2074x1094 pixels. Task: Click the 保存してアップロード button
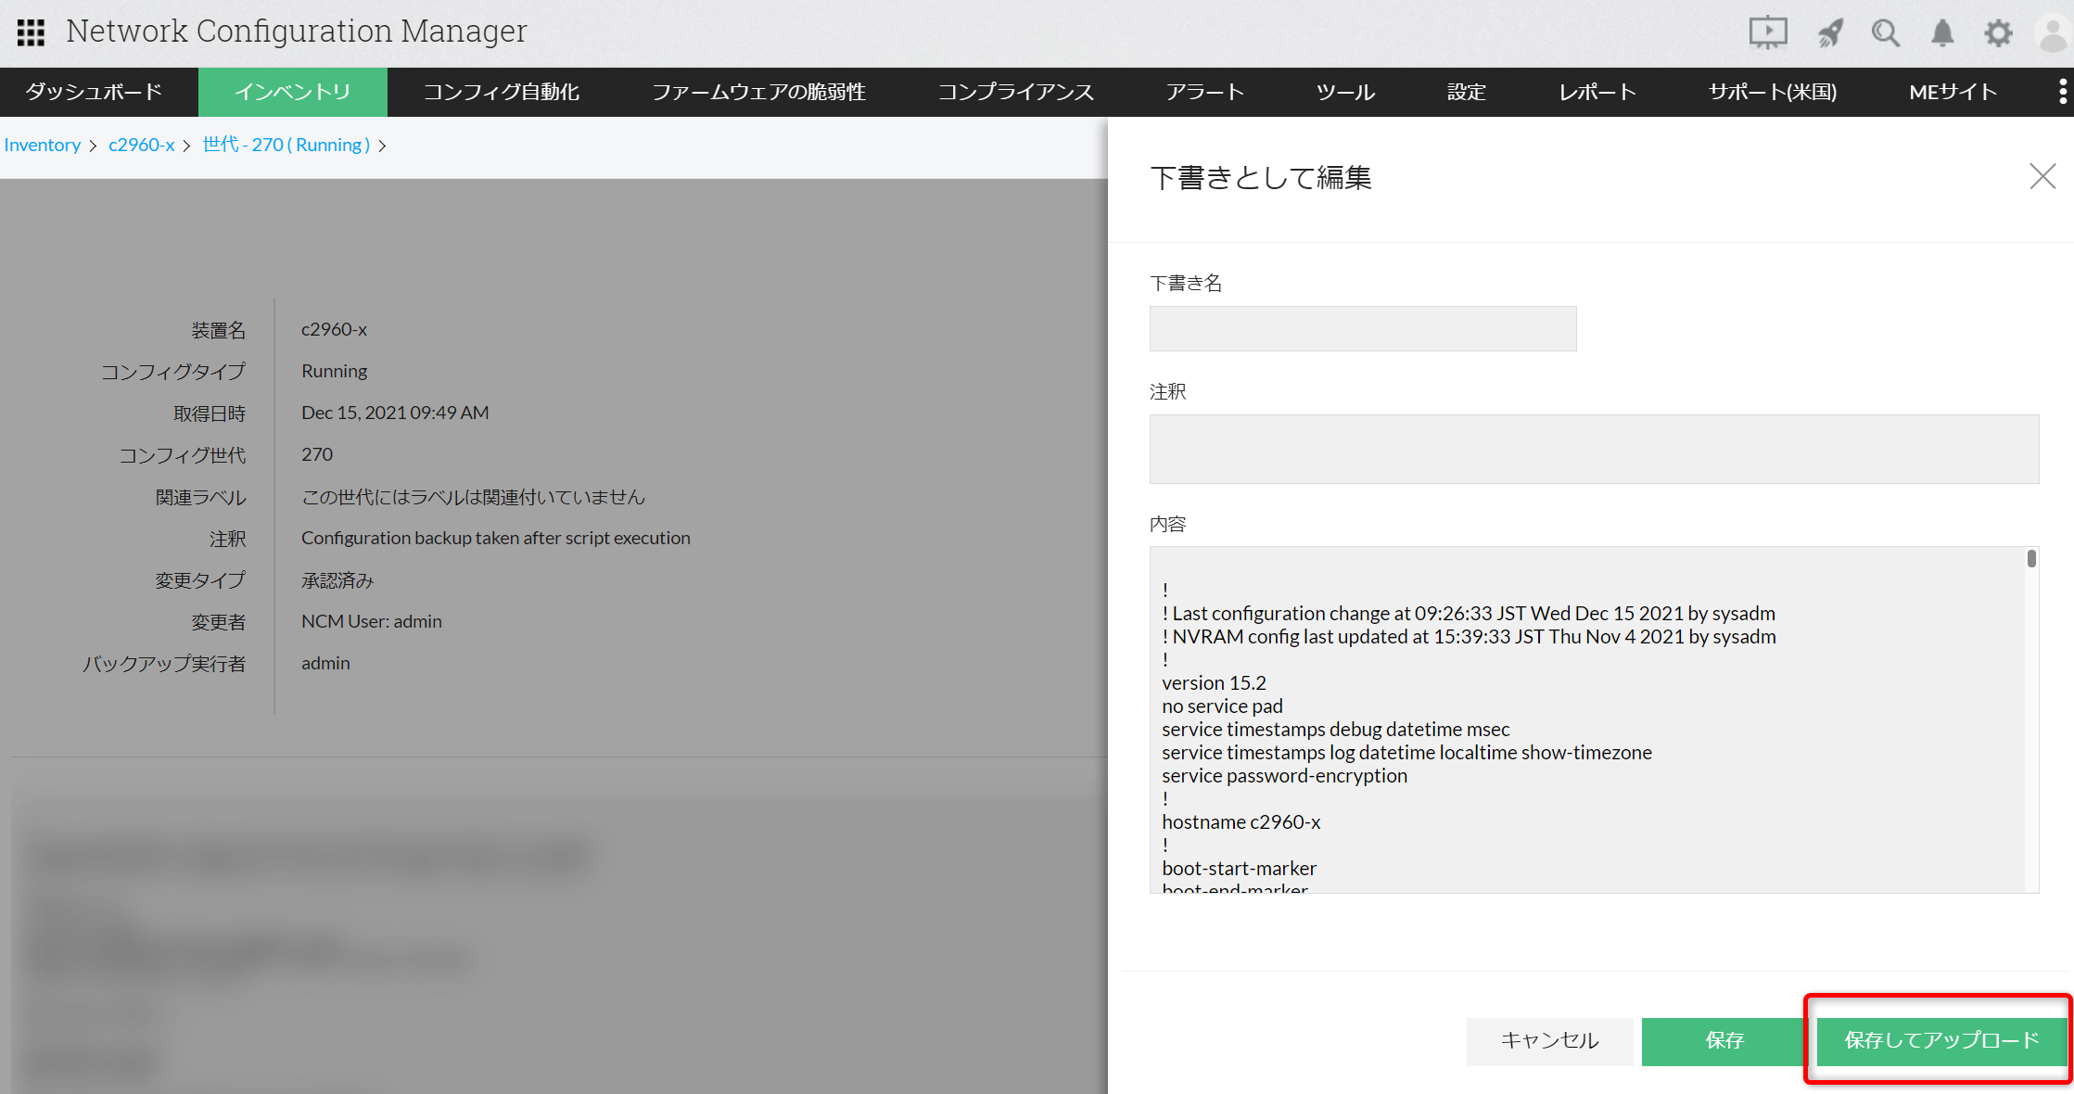point(1940,1040)
